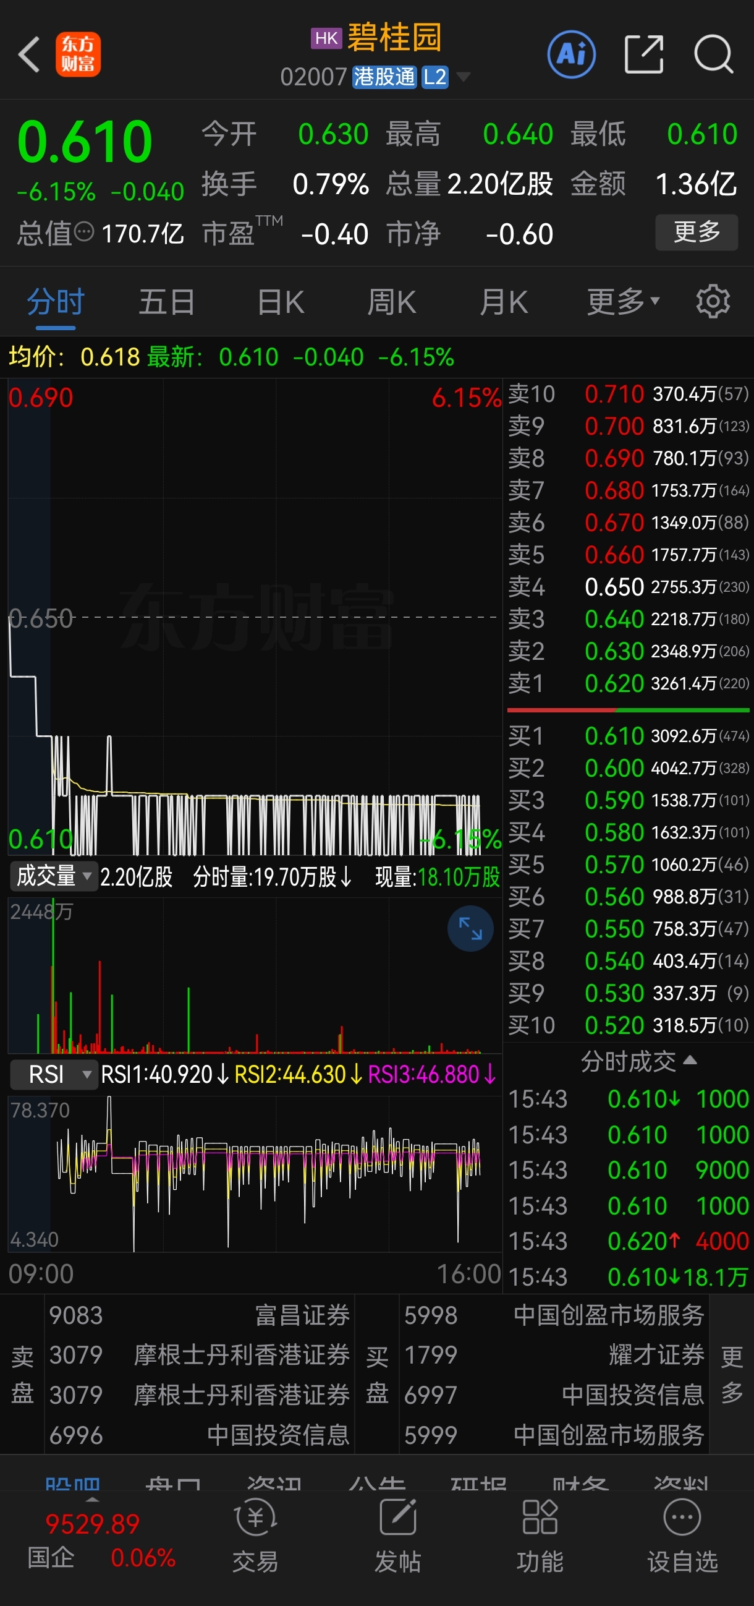The image size is (754, 1606).
Task: Tap buyer broker 1799 耀才证券
Action: (554, 1355)
